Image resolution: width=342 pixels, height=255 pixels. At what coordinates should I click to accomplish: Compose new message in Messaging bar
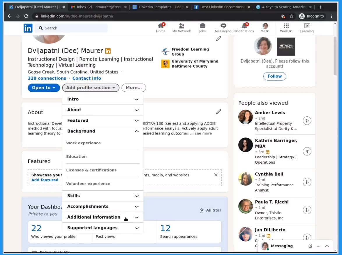(x=310, y=246)
